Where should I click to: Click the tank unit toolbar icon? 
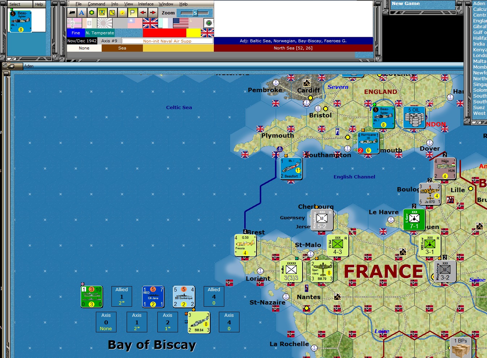72,13
